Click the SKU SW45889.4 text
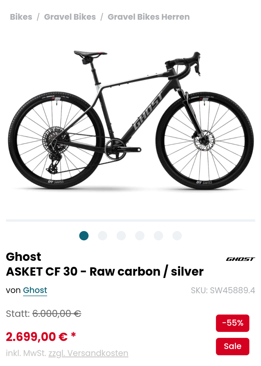 223,290
